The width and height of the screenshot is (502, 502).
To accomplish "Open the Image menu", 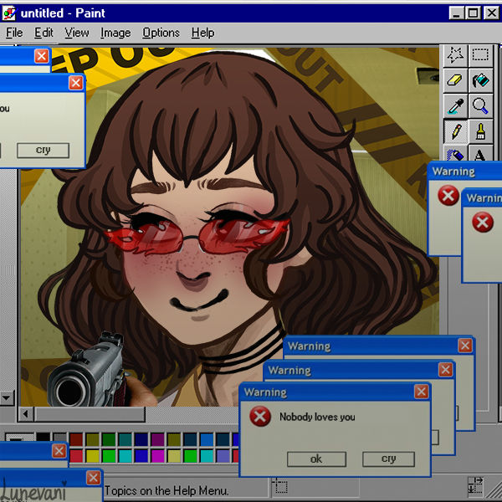I will [115, 33].
